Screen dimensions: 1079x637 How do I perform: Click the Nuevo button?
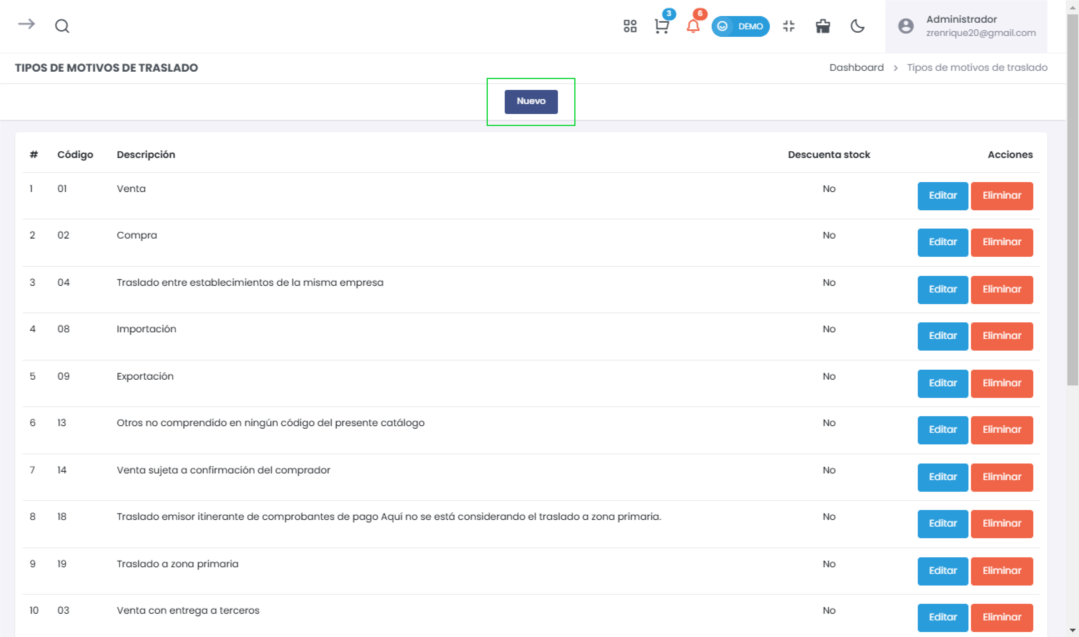coord(531,102)
